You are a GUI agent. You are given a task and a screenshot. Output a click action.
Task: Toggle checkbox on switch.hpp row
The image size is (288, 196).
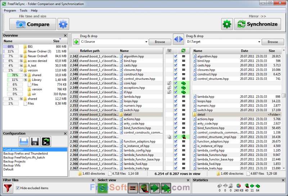(x=176, y=110)
